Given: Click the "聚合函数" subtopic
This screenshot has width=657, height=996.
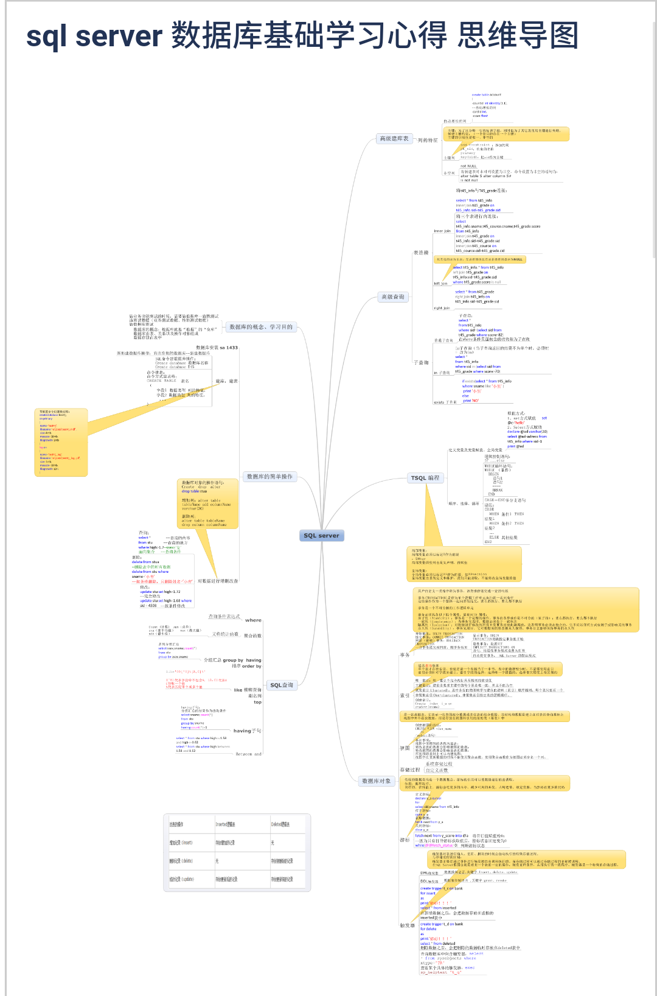Looking at the screenshot, I should pos(252,636).
